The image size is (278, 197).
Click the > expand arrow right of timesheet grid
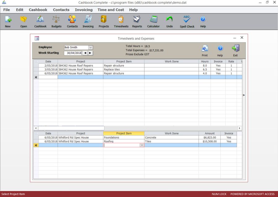point(244,95)
